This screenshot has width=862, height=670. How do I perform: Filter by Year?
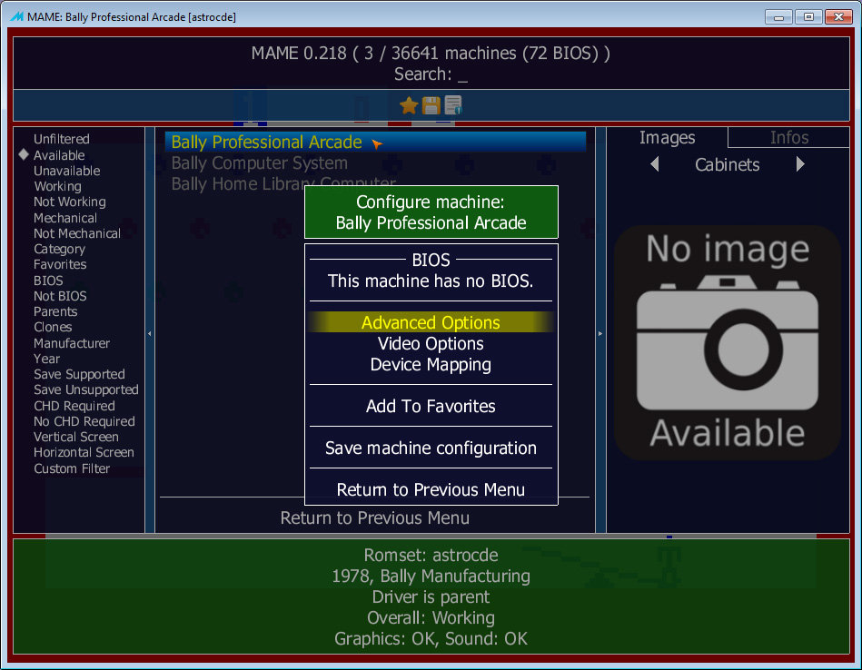click(x=46, y=359)
